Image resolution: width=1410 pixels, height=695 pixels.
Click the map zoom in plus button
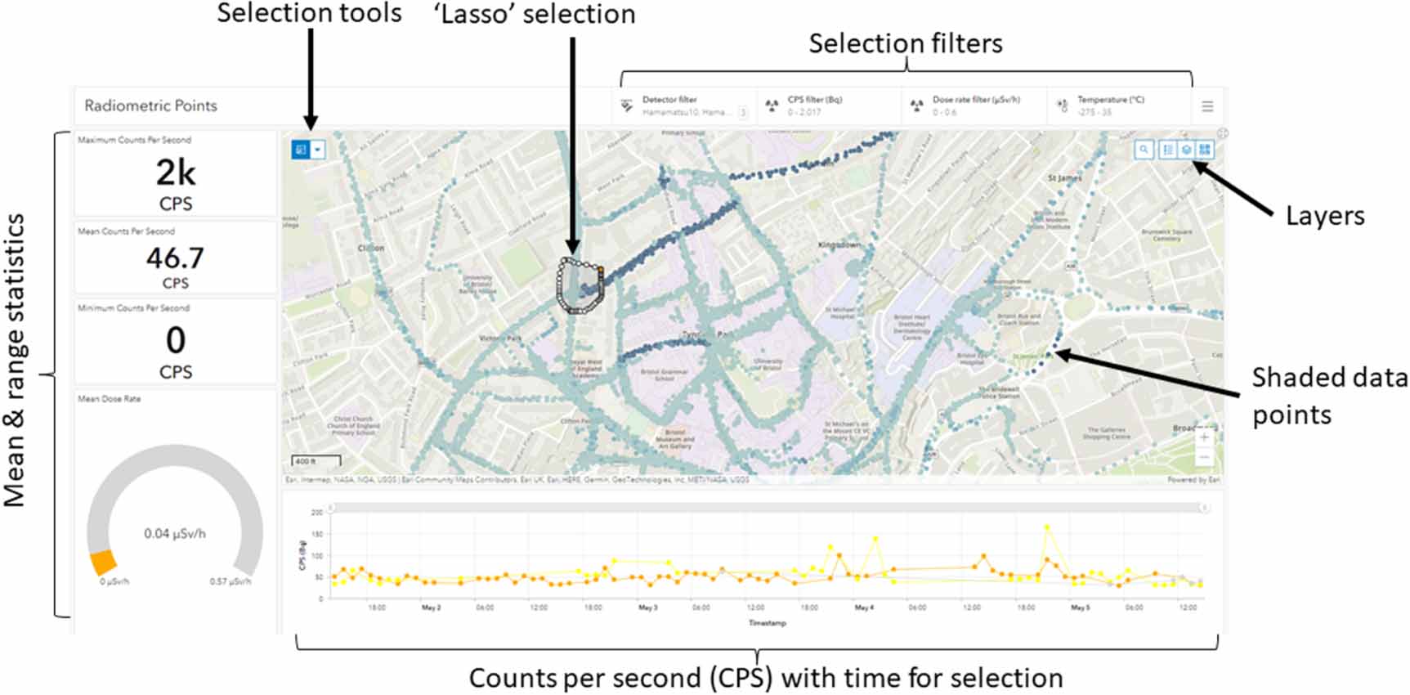coord(1205,438)
